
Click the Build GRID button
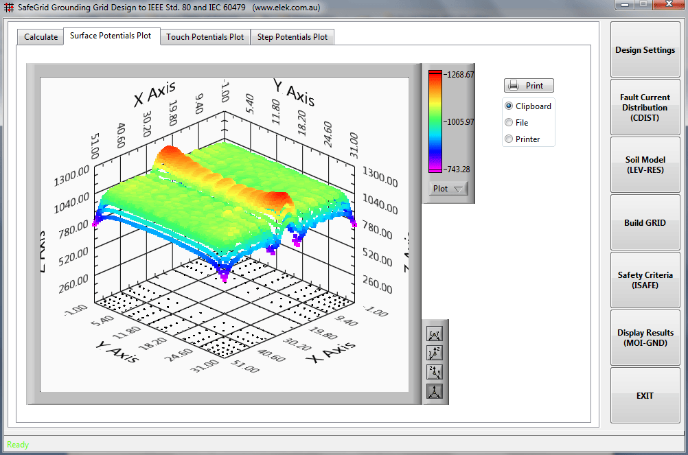(x=645, y=223)
